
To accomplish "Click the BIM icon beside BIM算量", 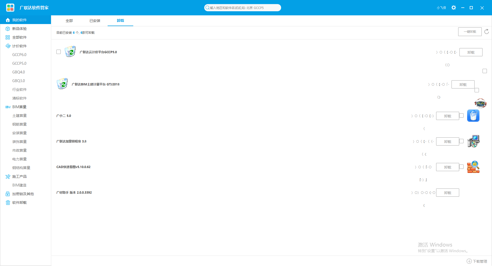I will click(8, 107).
